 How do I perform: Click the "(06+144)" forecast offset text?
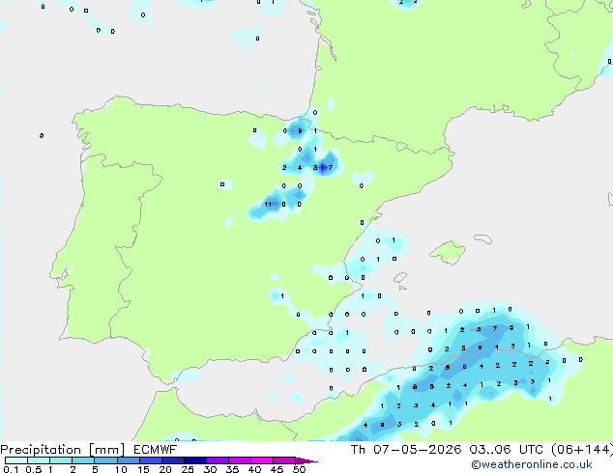(582, 450)
